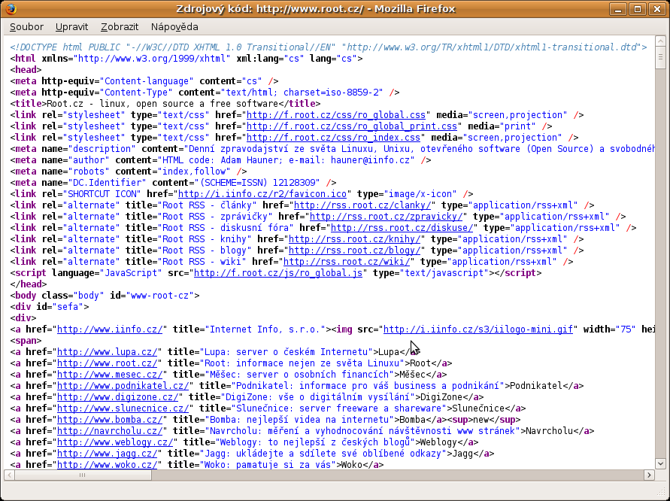Open the ro_index.css stylesheet link

pos(333,137)
